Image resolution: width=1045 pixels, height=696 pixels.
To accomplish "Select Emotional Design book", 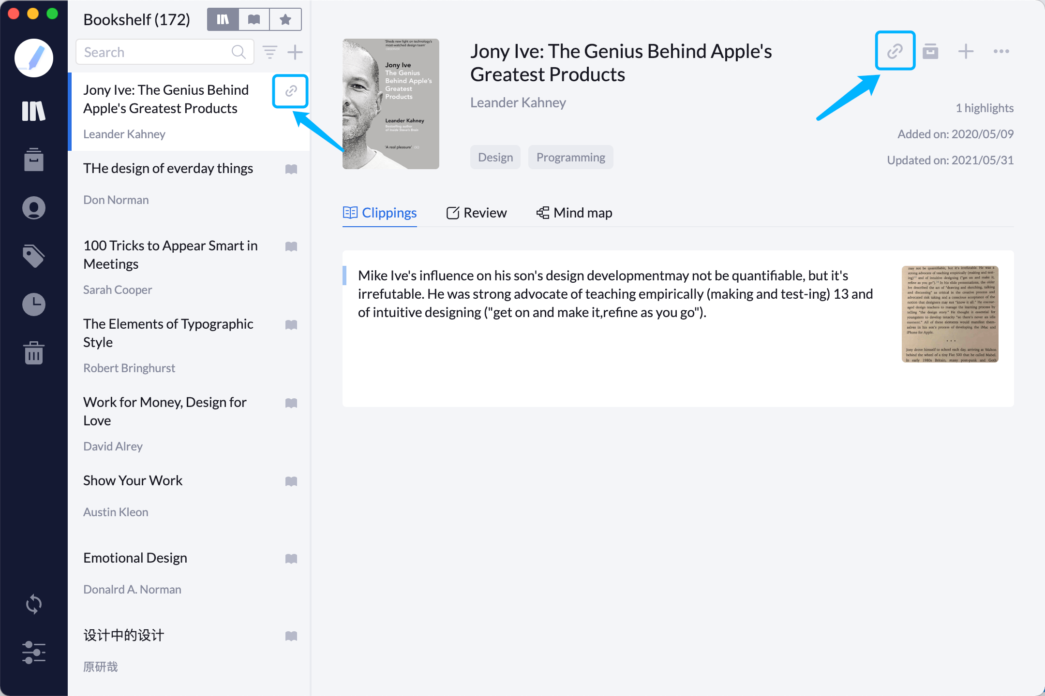I will (x=190, y=580).
